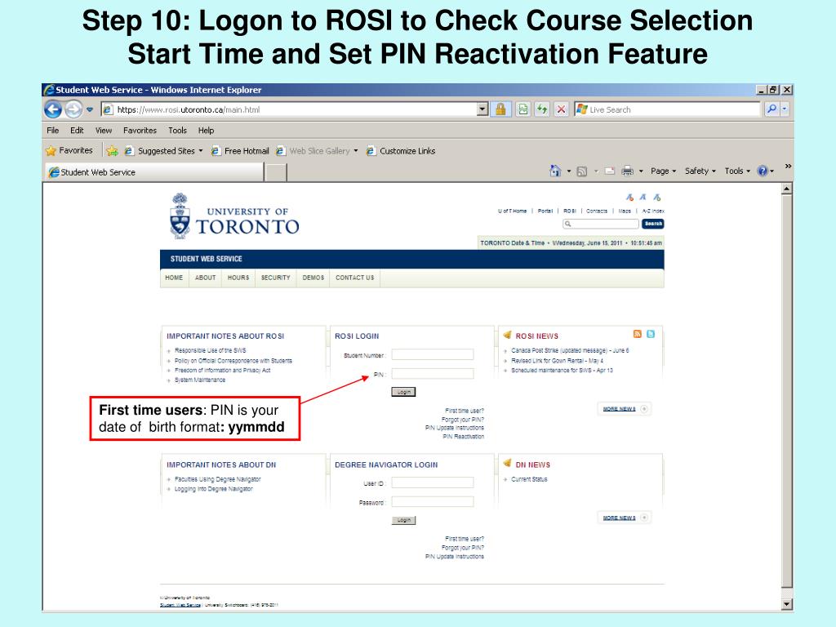
Task: Click the address bar URL field
Action: point(289,109)
